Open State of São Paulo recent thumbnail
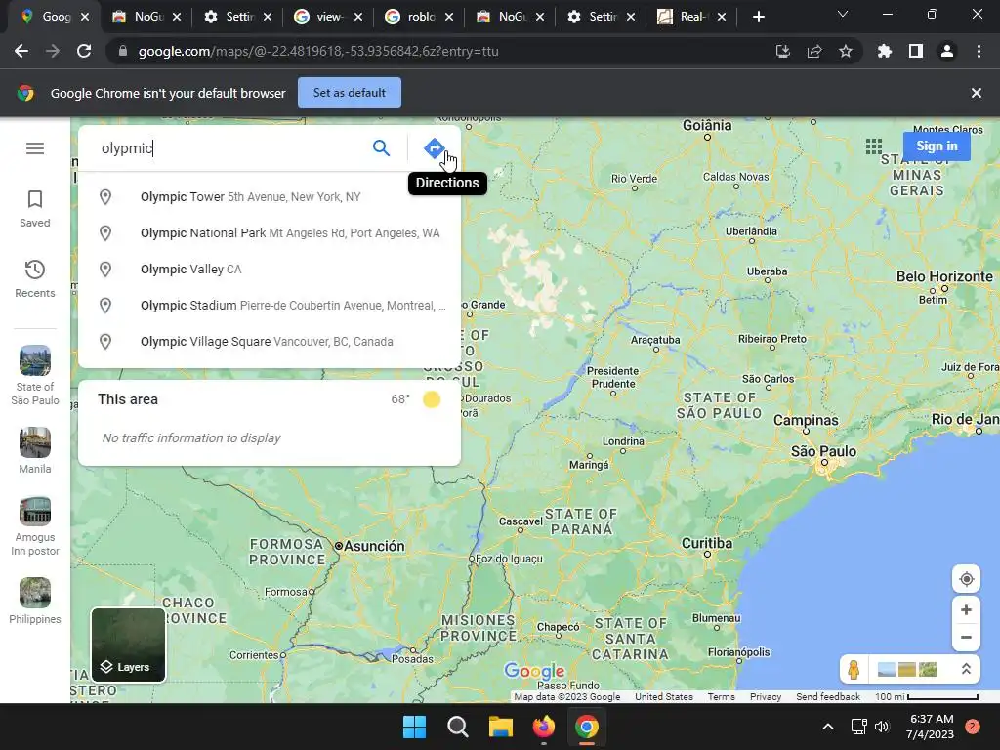Image resolution: width=1000 pixels, height=750 pixels. (35, 375)
